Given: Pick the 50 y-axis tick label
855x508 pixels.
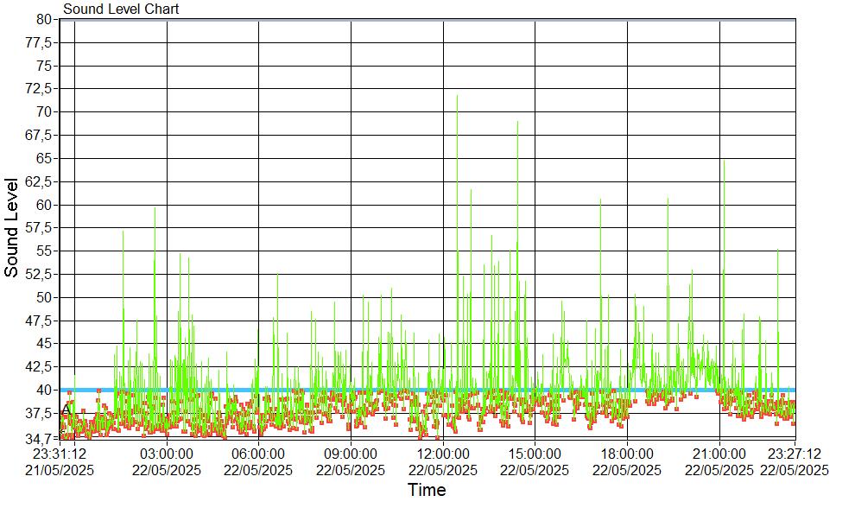Looking at the screenshot, I should pyautogui.click(x=45, y=297).
